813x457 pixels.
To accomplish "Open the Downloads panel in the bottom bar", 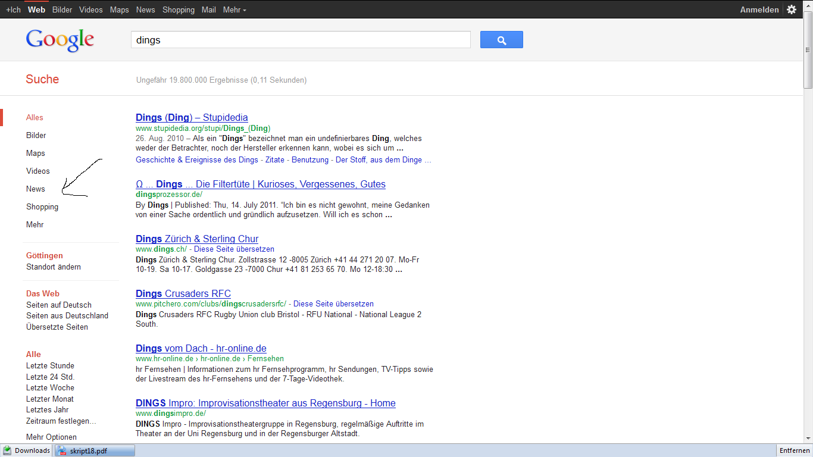I will click(x=27, y=450).
